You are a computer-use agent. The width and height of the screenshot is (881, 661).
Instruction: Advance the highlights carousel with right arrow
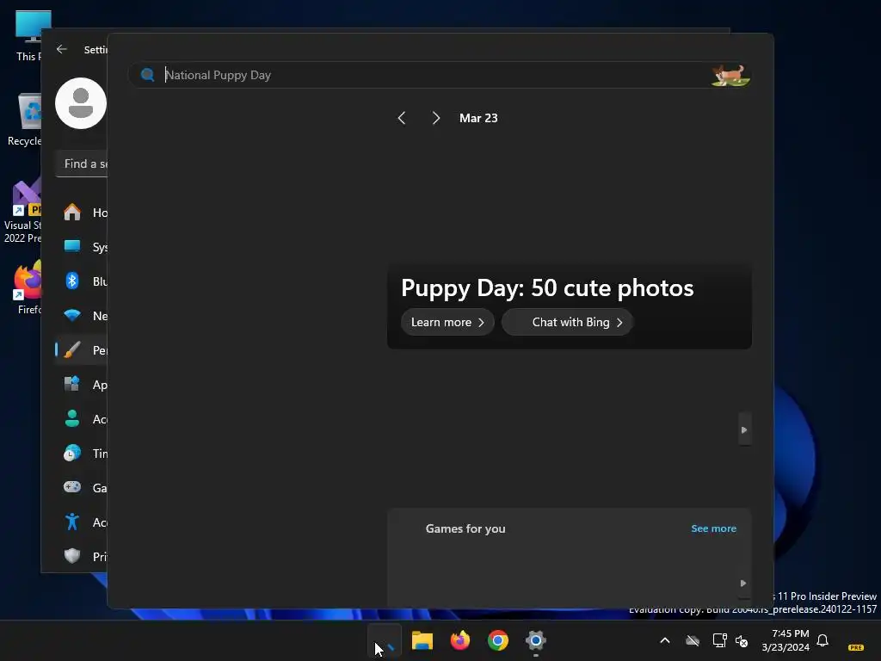[x=744, y=430]
